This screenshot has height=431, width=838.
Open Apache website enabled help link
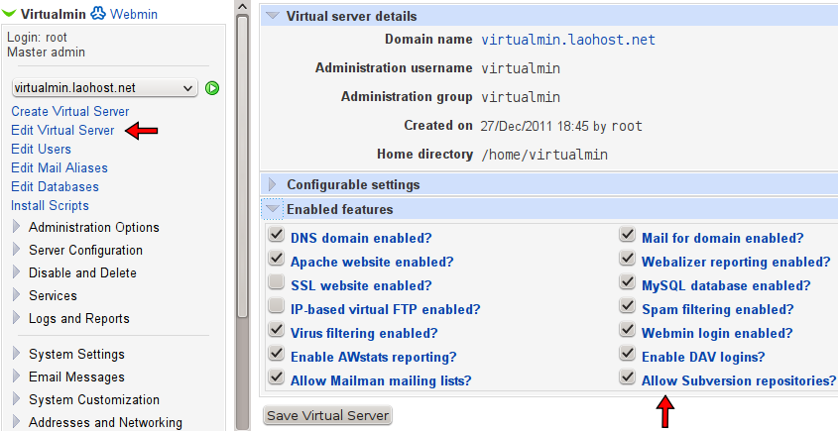372,263
